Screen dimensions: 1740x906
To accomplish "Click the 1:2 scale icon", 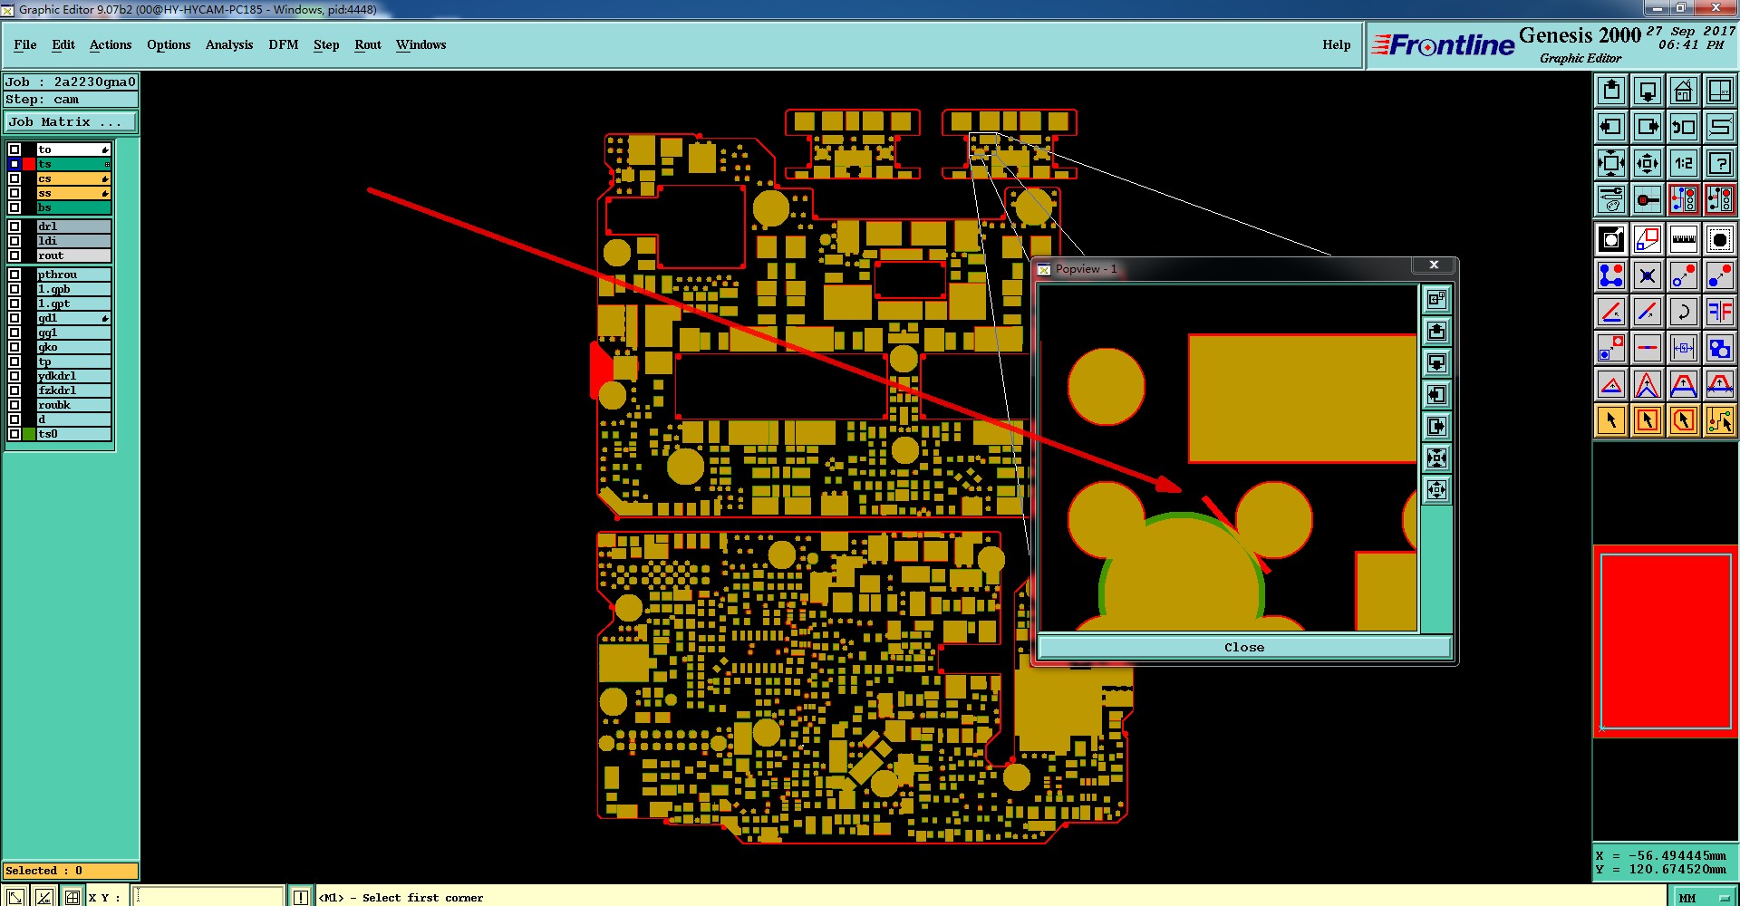I will pyautogui.click(x=1684, y=163).
